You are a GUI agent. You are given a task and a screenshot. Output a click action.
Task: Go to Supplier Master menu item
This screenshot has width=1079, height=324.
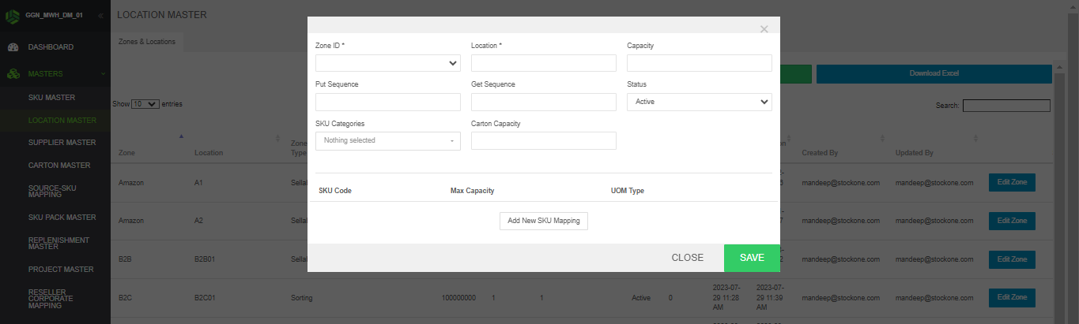62,143
